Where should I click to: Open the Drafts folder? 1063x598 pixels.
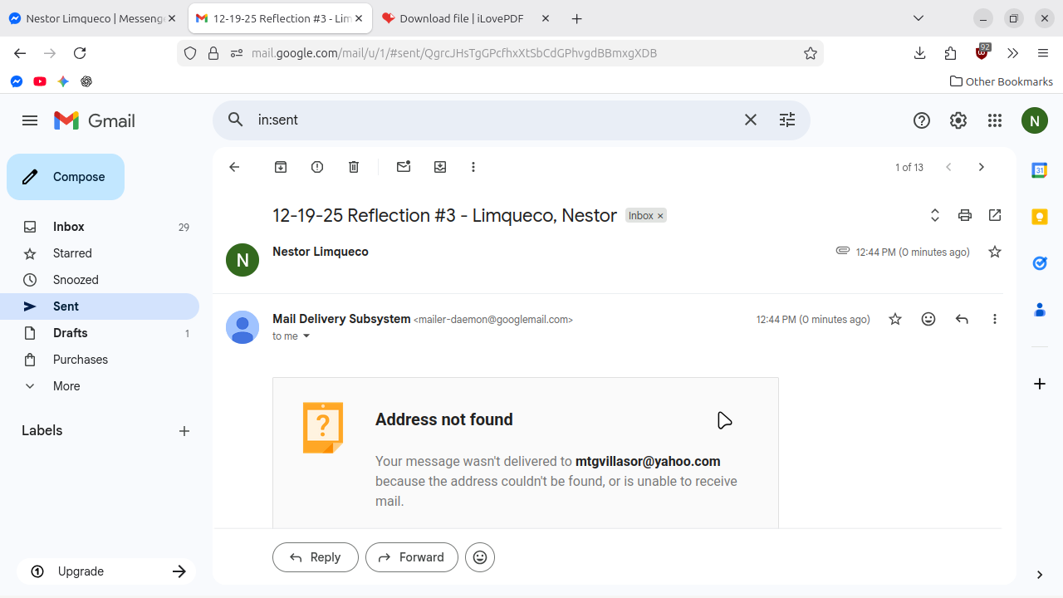tap(100, 333)
